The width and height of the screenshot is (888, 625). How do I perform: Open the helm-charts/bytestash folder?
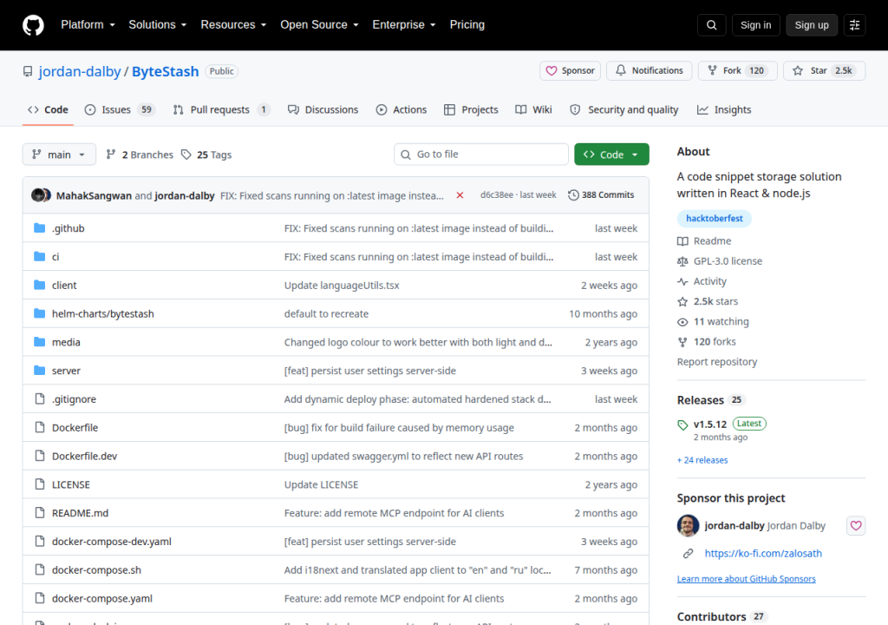tap(102, 313)
